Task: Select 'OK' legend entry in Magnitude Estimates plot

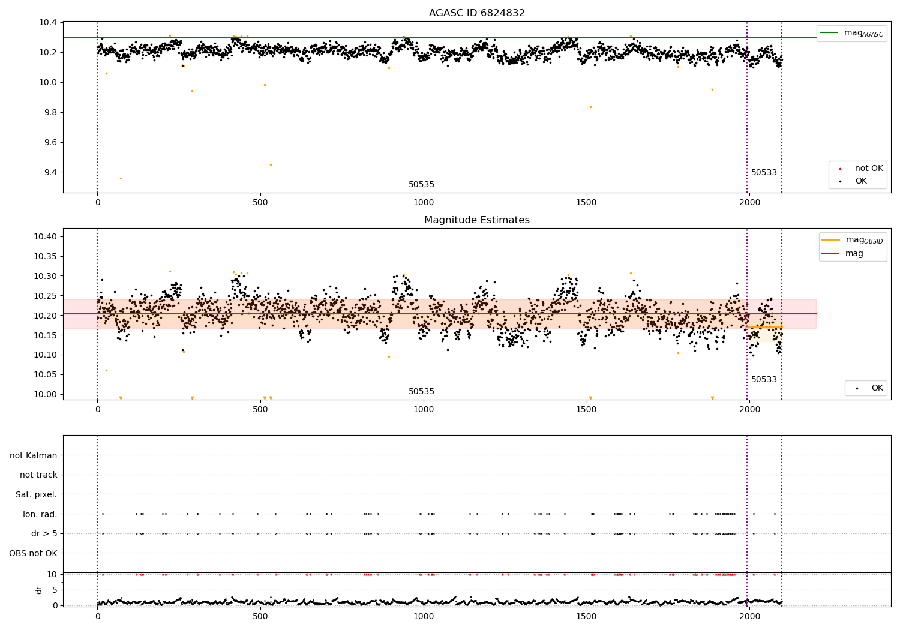Action: 877,388
